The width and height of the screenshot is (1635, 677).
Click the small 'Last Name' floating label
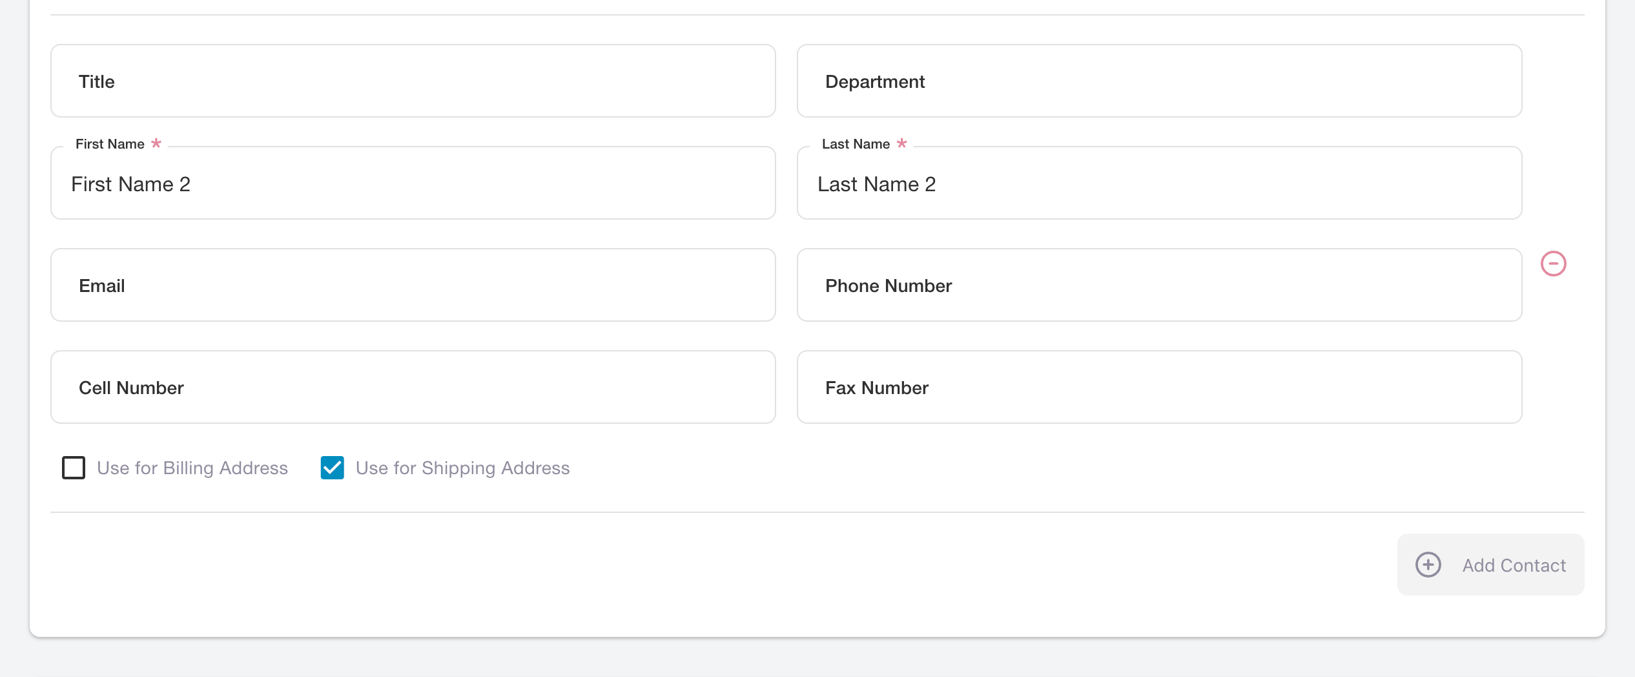click(856, 144)
